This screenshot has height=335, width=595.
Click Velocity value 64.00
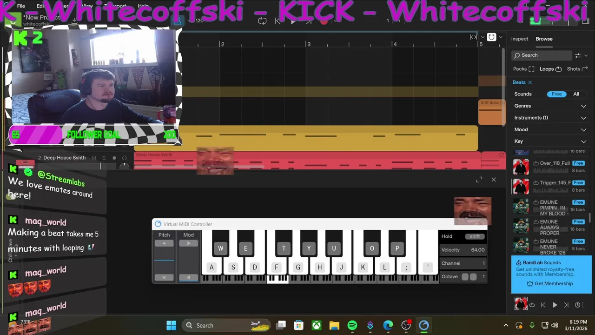(x=477, y=250)
